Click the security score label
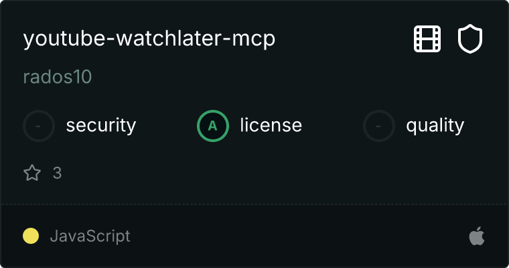Image resolution: width=509 pixels, height=268 pixels. click(101, 126)
